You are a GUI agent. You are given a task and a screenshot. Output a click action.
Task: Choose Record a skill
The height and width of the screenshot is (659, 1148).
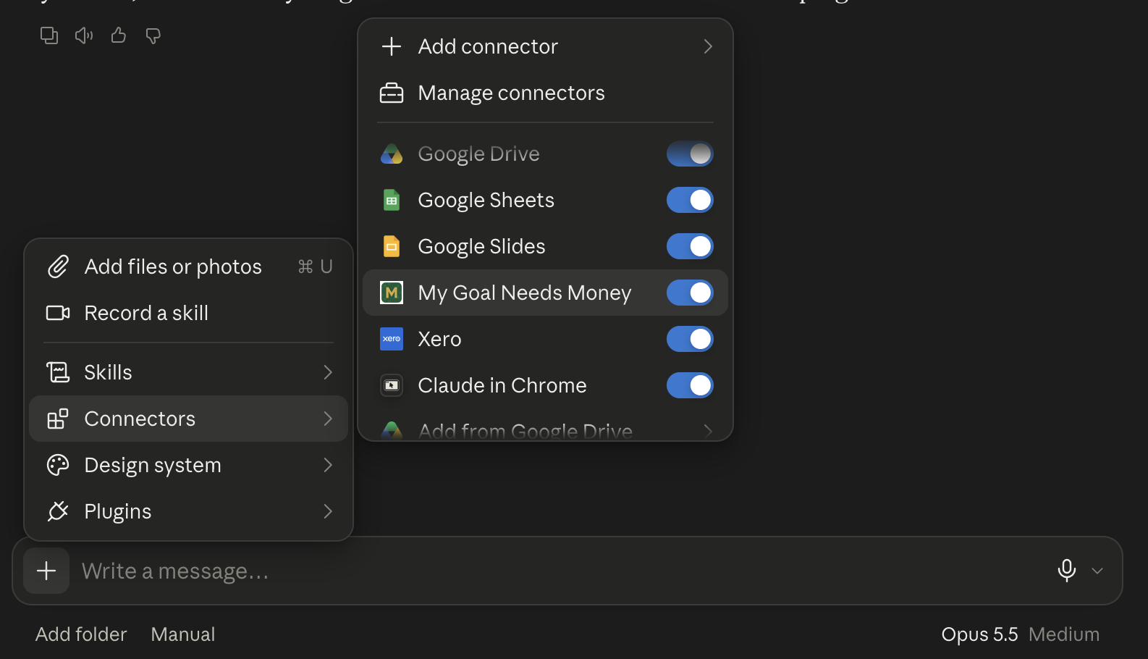coord(188,313)
